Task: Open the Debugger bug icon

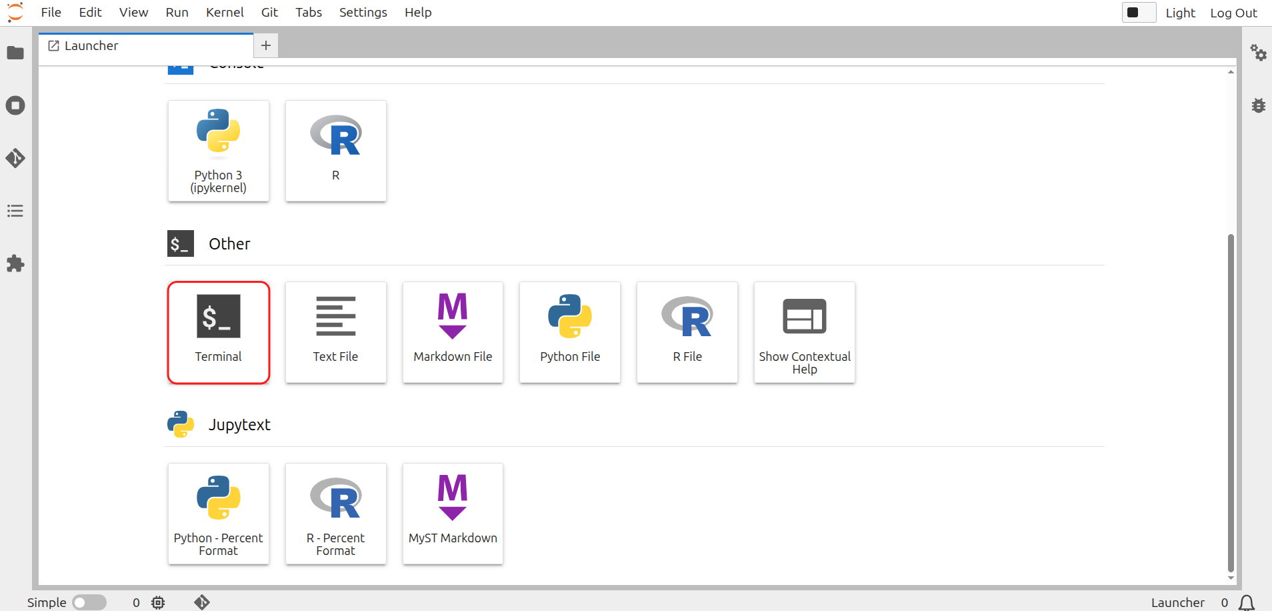Action: pos(1258,105)
